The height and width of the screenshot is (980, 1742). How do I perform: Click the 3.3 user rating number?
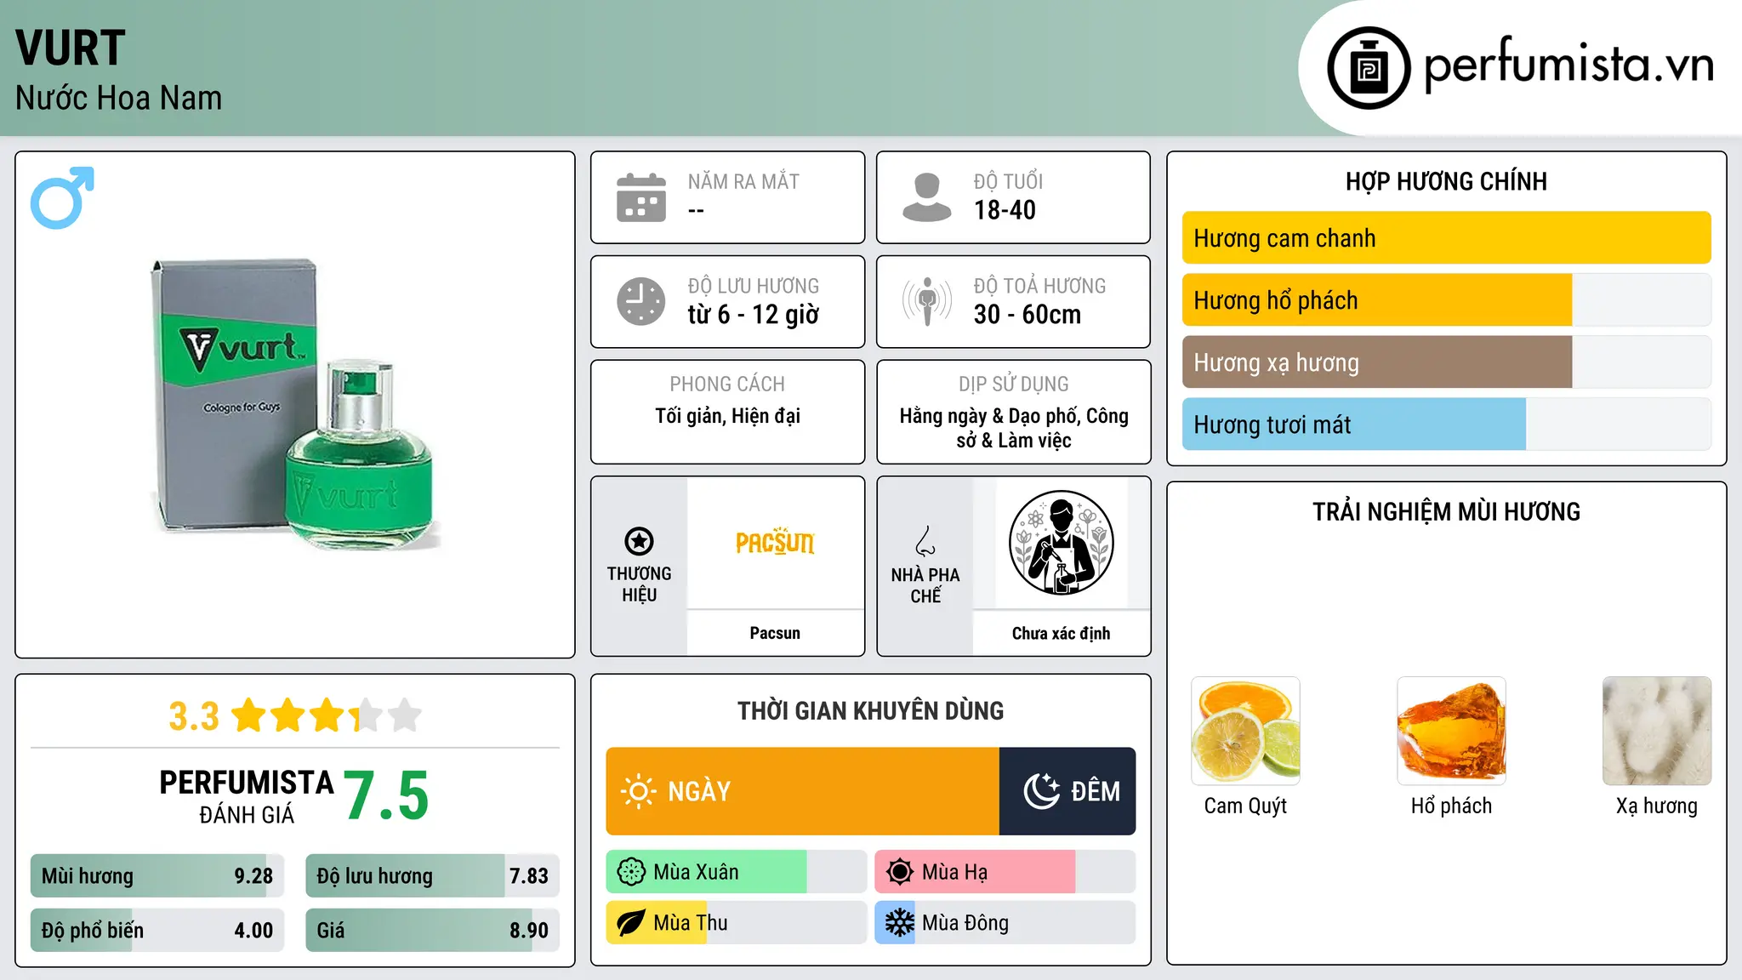(x=194, y=716)
